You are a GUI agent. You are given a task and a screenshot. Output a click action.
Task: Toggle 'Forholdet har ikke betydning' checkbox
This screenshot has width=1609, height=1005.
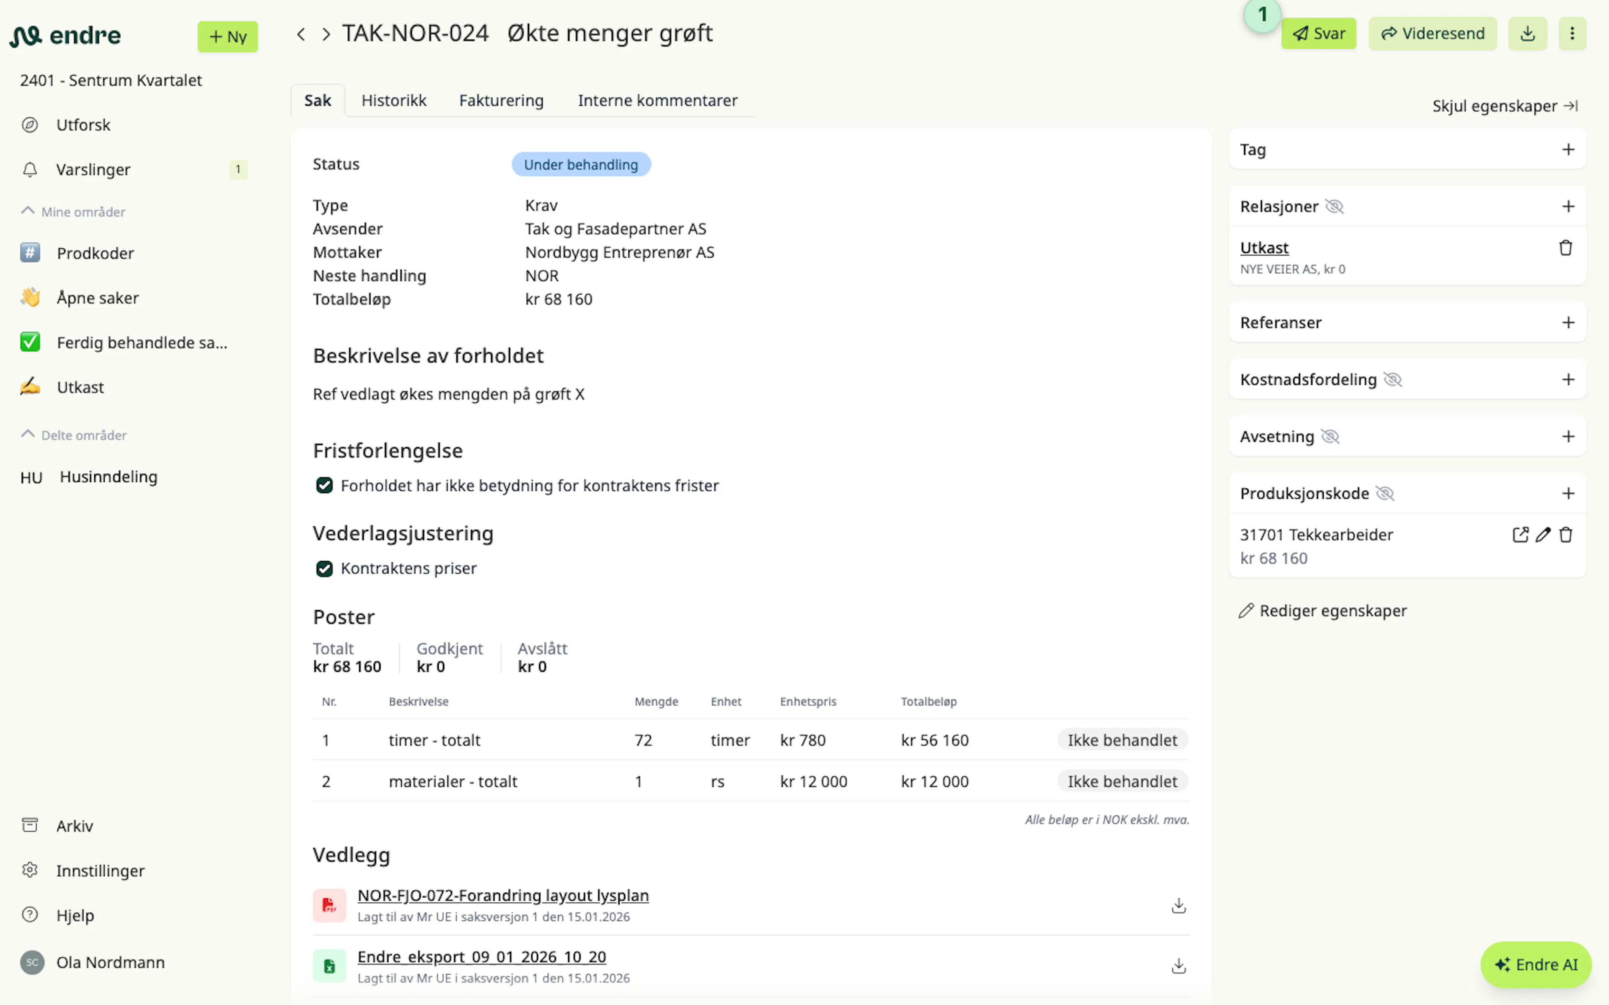coord(324,485)
